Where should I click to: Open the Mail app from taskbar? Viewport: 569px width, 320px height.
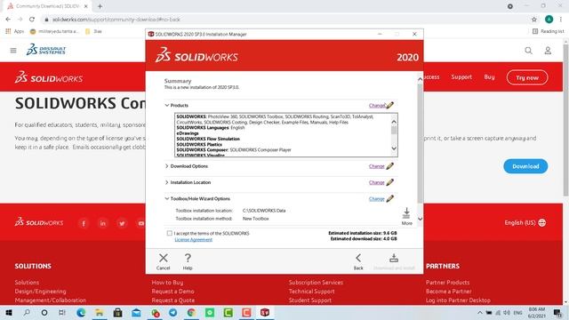(136, 312)
